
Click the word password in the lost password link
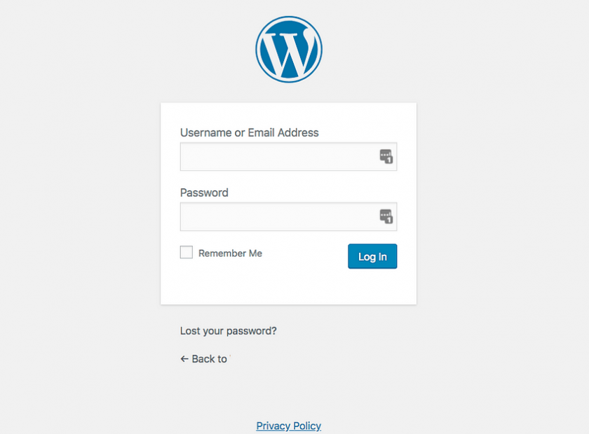point(250,331)
